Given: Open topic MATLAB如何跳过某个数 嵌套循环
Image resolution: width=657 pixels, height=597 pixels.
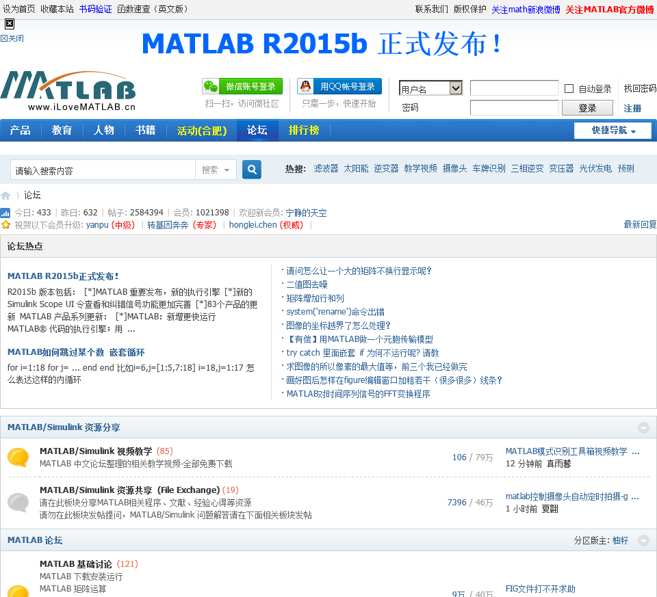Looking at the screenshot, I should click(x=76, y=352).
